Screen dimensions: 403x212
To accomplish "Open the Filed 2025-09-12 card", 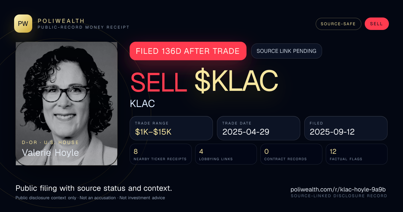I will point(346,128).
